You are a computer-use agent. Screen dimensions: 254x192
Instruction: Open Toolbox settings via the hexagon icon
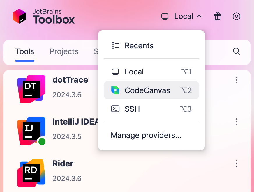tap(236, 16)
